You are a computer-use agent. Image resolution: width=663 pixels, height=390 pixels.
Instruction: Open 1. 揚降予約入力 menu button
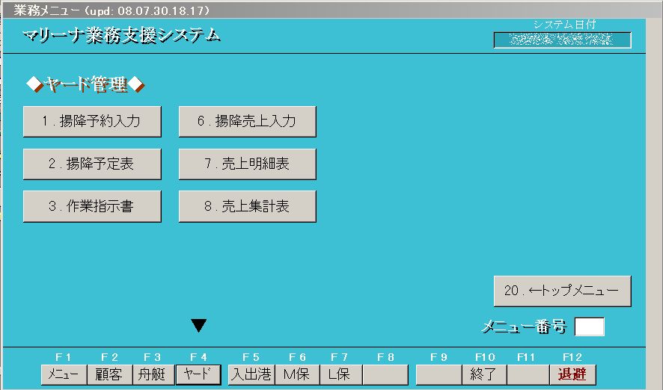click(x=92, y=122)
